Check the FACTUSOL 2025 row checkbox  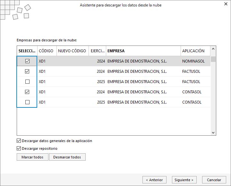[27, 81]
